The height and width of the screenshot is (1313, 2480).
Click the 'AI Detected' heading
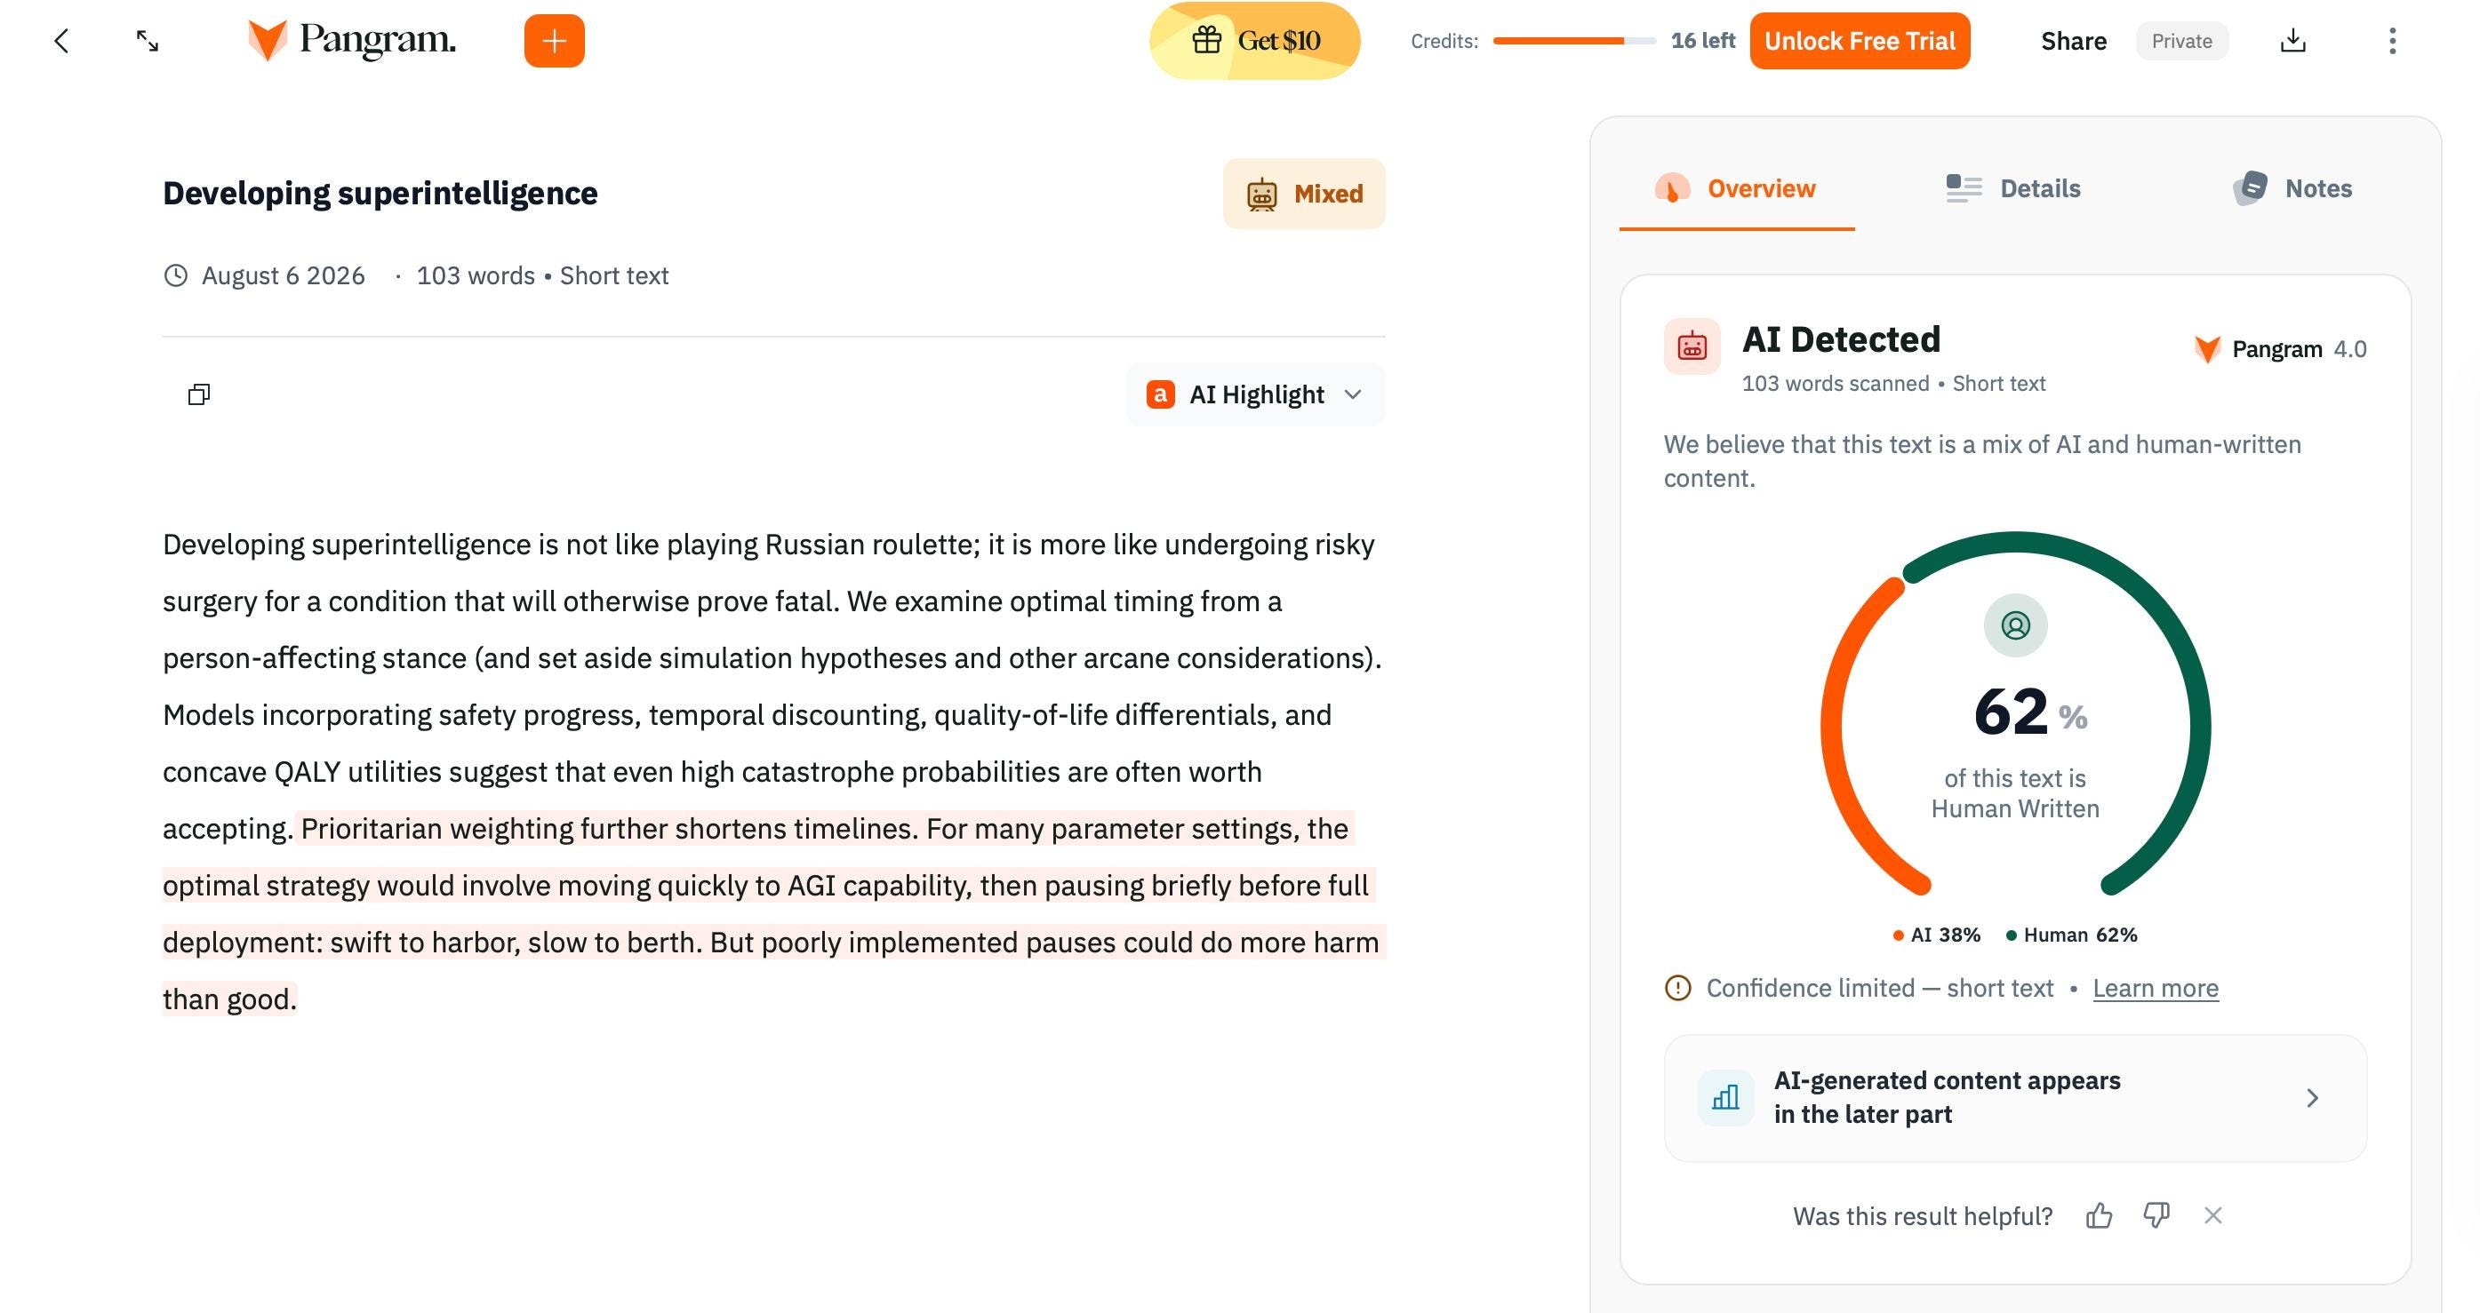tap(1842, 338)
